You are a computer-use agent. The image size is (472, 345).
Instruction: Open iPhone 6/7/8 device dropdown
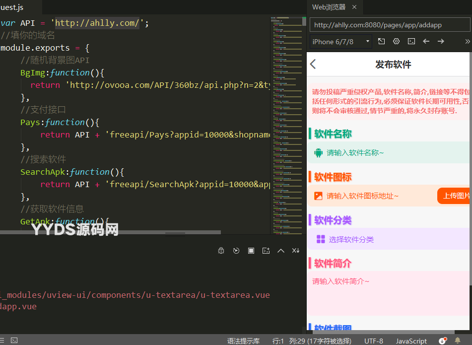point(341,42)
